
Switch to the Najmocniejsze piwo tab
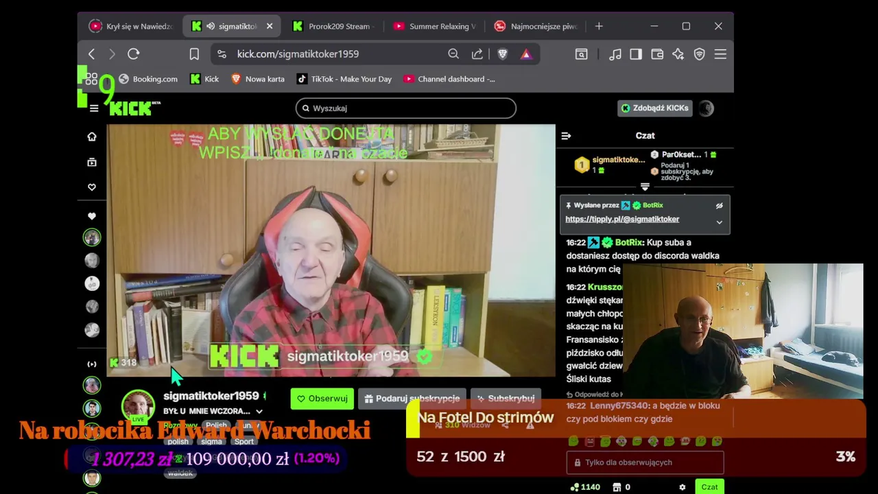coord(536,26)
